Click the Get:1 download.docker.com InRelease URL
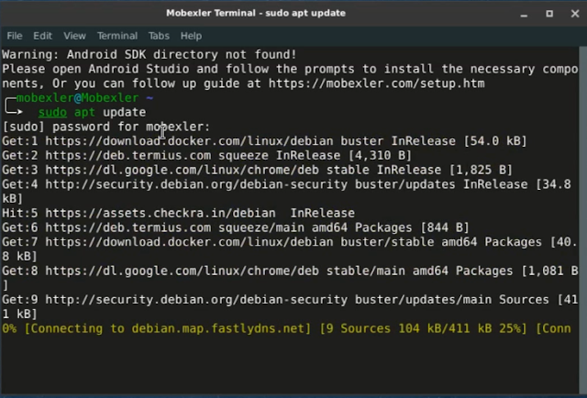 pyautogui.click(x=189, y=141)
